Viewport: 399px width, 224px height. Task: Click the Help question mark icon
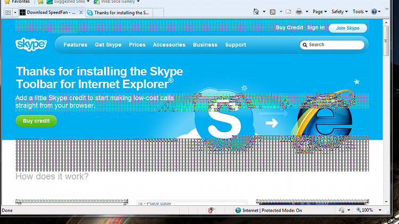pyautogui.click(x=374, y=12)
